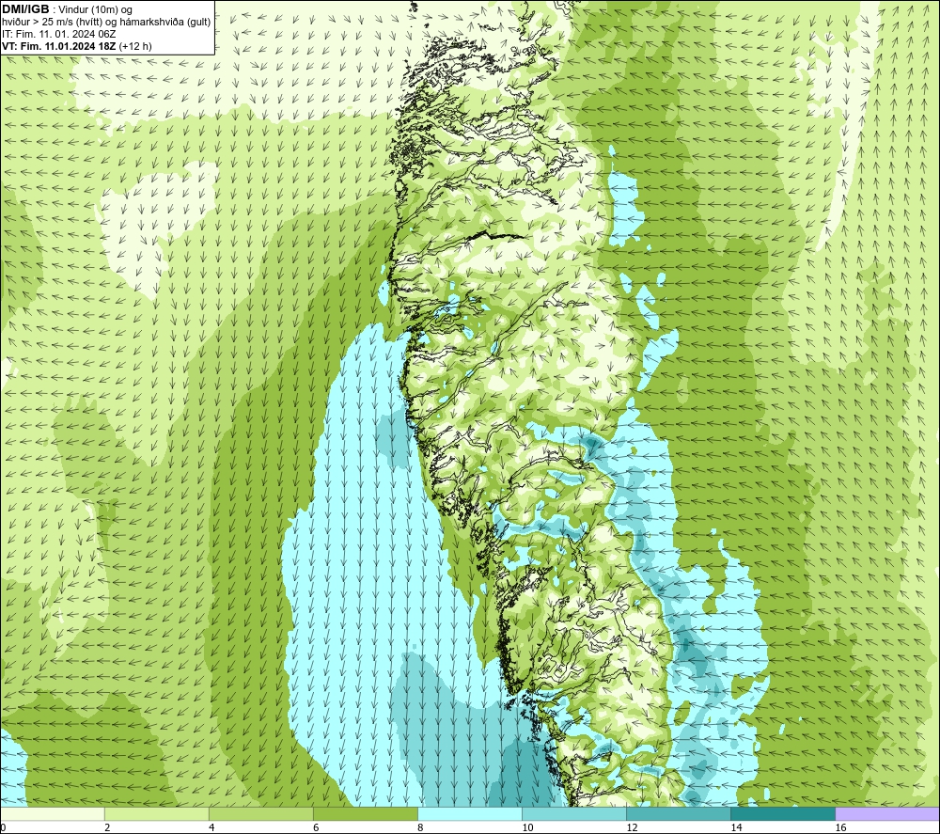
Task: Click the 6–8 m/s darker green band
Action: tap(366, 813)
